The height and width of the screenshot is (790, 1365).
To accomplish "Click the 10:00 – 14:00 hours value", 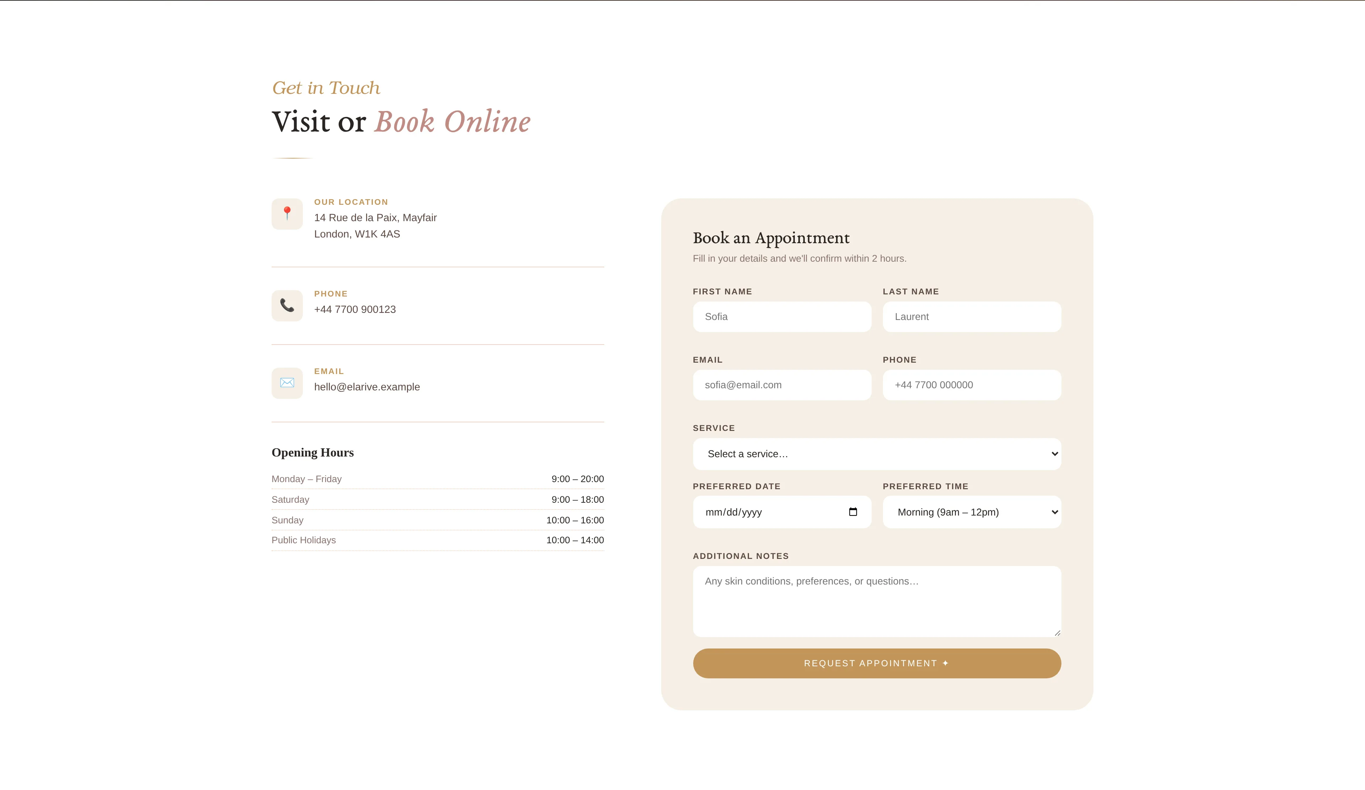I will click(575, 540).
